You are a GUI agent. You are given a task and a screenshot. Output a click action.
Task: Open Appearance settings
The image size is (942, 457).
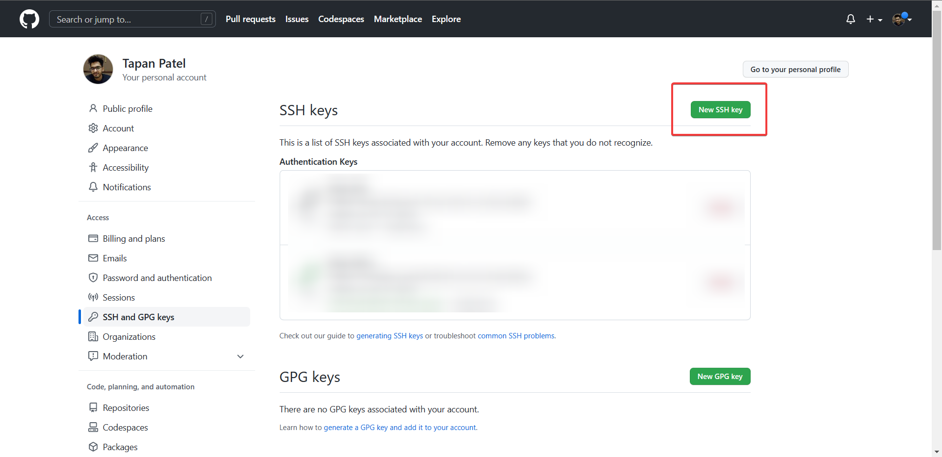pyautogui.click(x=125, y=148)
